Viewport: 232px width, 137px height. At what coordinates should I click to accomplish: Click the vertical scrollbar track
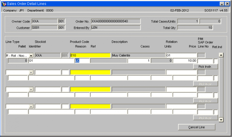coord(221,87)
